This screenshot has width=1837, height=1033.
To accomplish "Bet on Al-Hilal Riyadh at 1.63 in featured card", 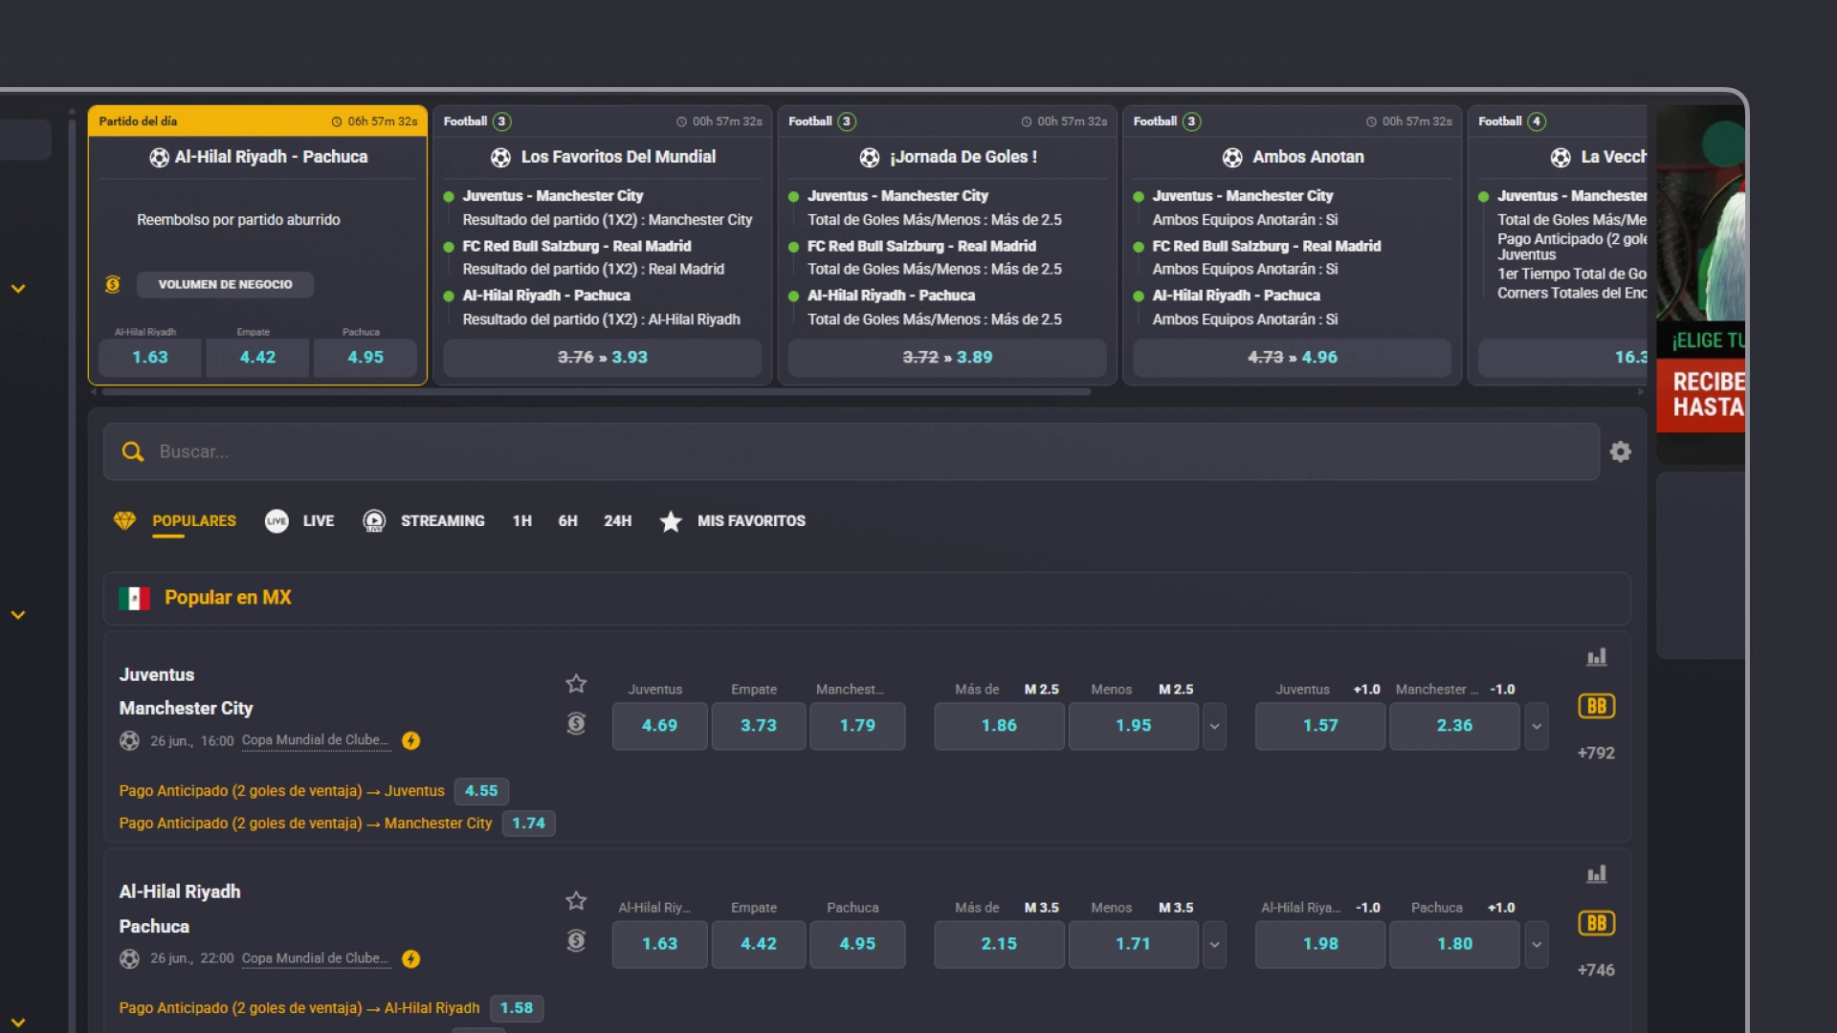I will coord(149,357).
